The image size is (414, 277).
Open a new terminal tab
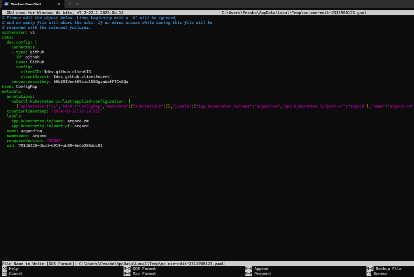pyautogui.click(x=70, y=4)
